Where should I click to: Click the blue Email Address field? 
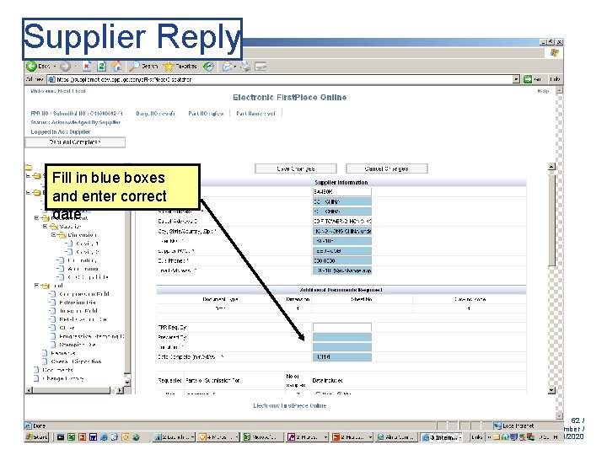(342, 270)
